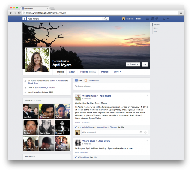Open the Friends dropdown button on cover
The width and height of the screenshot is (192, 172).
pyautogui.click(x=133, y=64)
